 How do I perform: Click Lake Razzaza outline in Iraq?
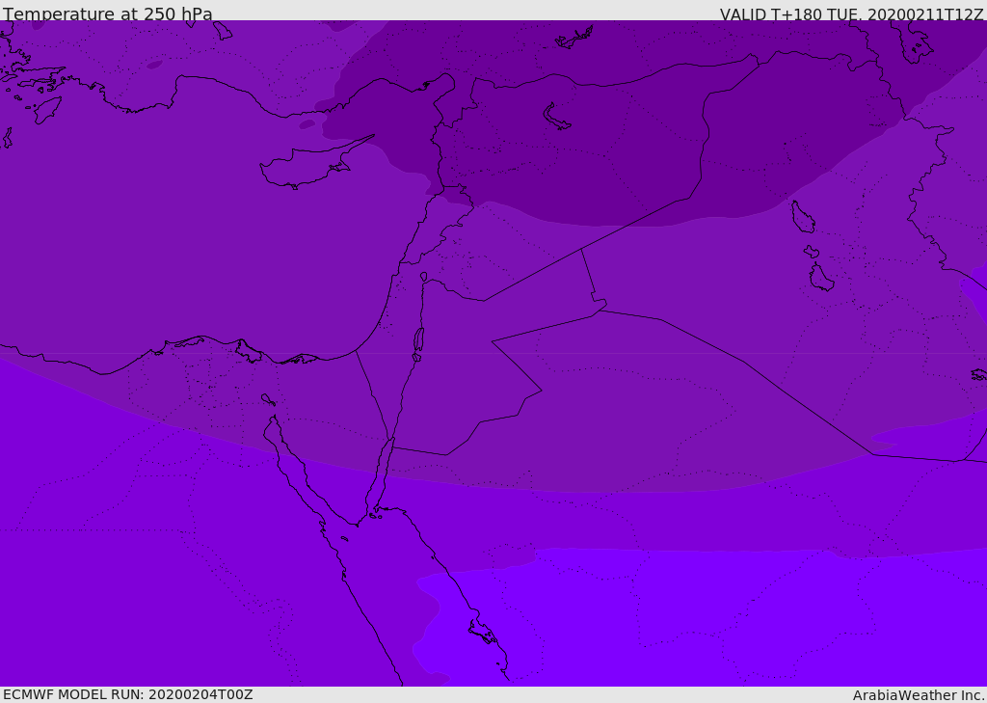coord(820,278)
